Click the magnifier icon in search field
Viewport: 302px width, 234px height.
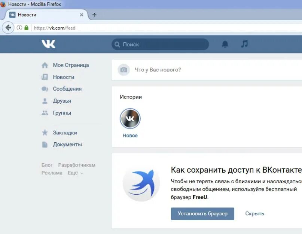click(x=117, y=45)
